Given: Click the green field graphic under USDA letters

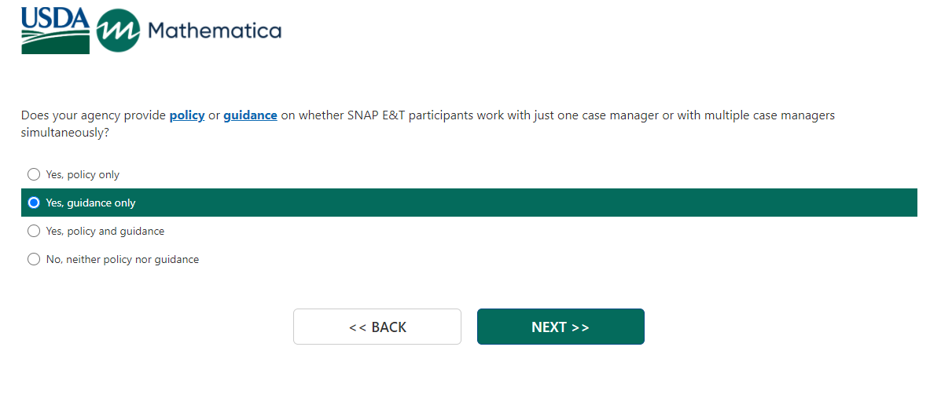Looking at the screenshot, I should 55,44.
